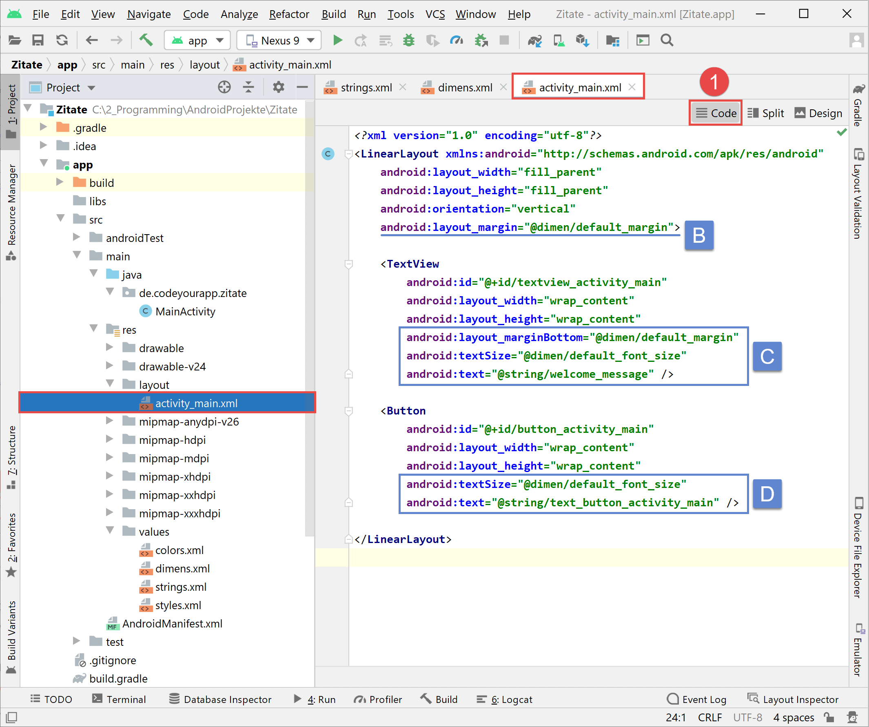Toggle the Resource Manager tool window

pos(11,213)
